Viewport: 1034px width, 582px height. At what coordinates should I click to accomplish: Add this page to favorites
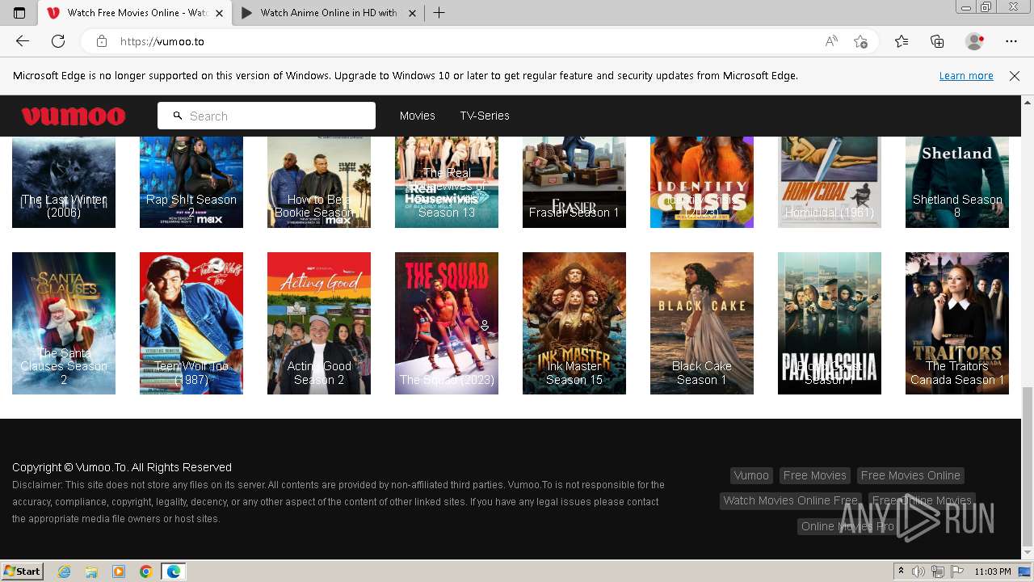point(860,41)
